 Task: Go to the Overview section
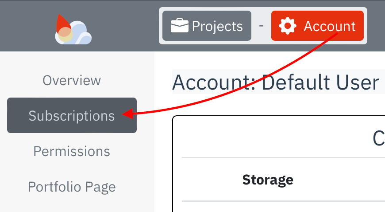coord(72,80)
